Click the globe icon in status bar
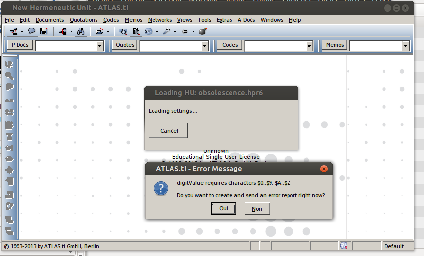 click(344, 246)
